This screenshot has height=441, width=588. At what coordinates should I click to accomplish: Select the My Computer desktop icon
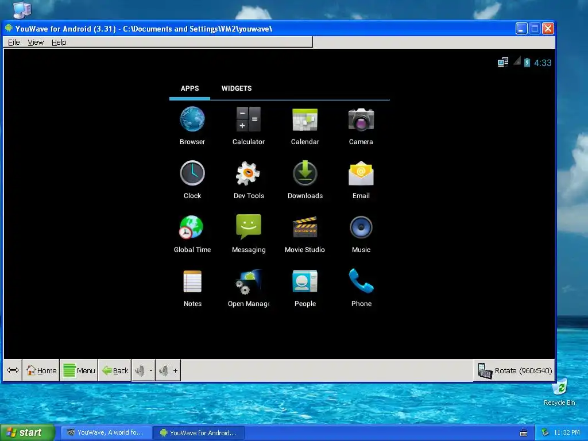(22, 9)
